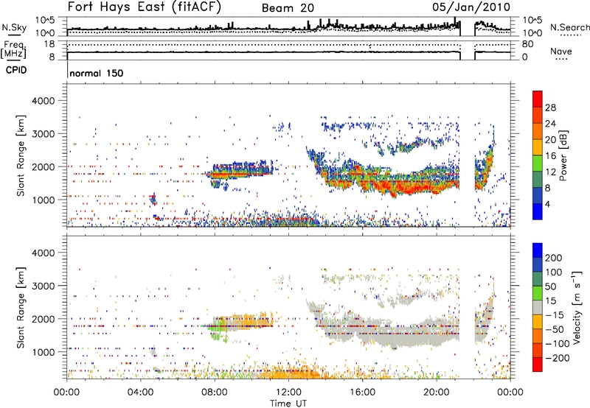Image resolution: width=590 pixels, height=408 pixels.
Task: Click the '24' value on power colorbar
Action: (x=550, y=124)
